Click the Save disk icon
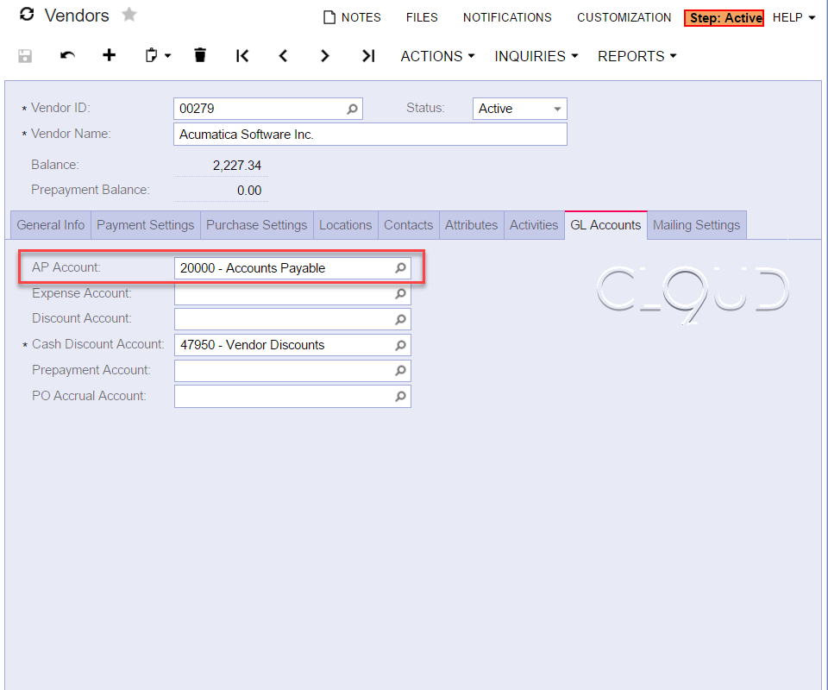Screen dimensions: 828x690 [25, 56]
